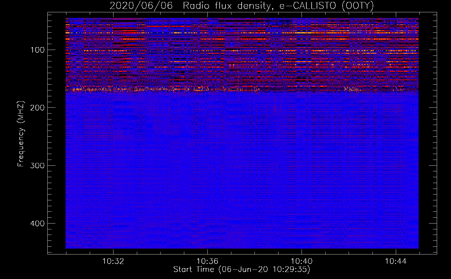Click the plot title mentioning e-CALLISTO (OOTY)
Screen dimensions: 451x279
242,6
